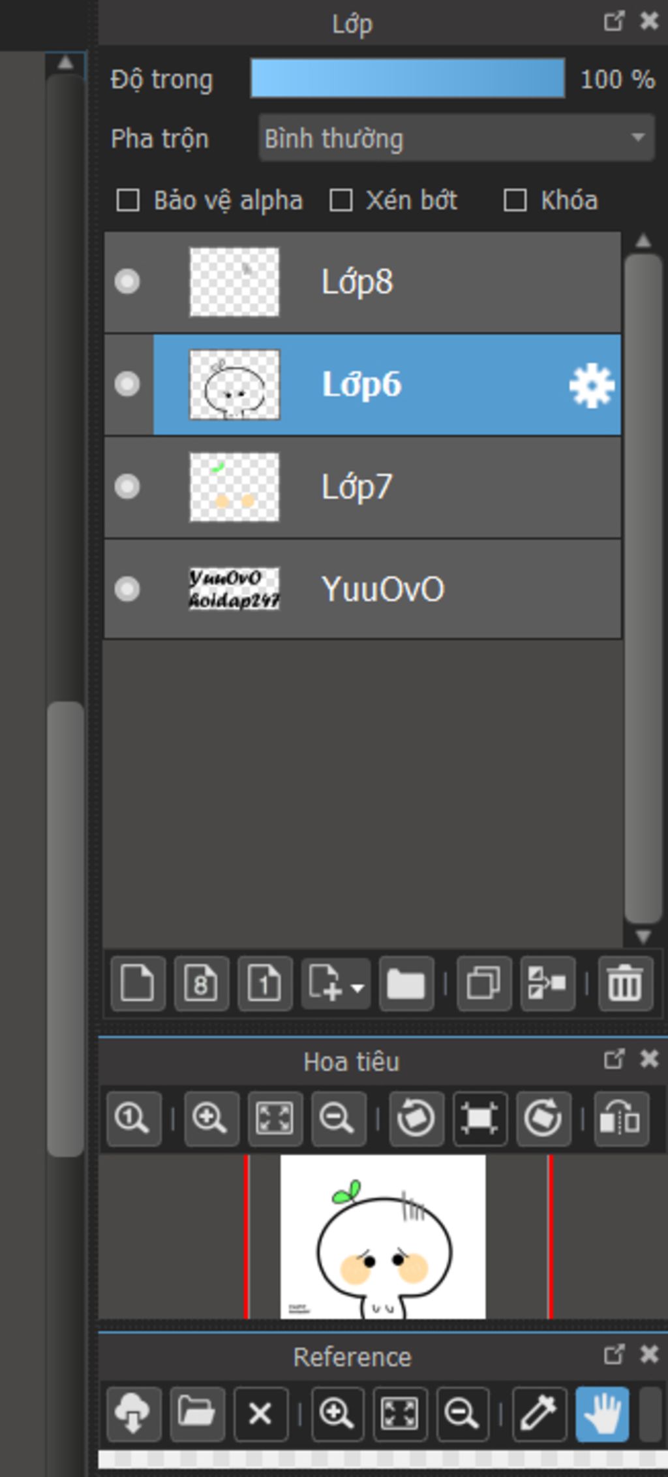Open Lớp6 layer settings gear
This screenshot has width=668, height=1477.
tap(591, 385)
